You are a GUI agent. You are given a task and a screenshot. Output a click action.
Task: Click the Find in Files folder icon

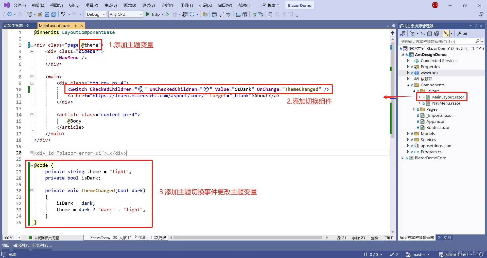pyautogui.click(x=205, y=14)
